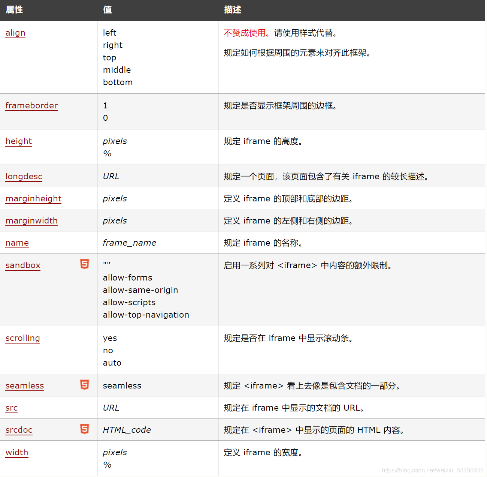487x477 pixels.
Task: Open the marginwidth attribute page
Action: point(31,221)
